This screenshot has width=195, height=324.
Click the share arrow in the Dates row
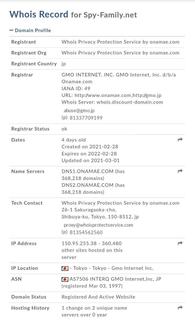(x=180, y=140)
